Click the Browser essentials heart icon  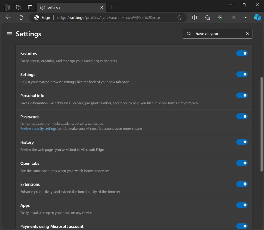coord(220,17)
